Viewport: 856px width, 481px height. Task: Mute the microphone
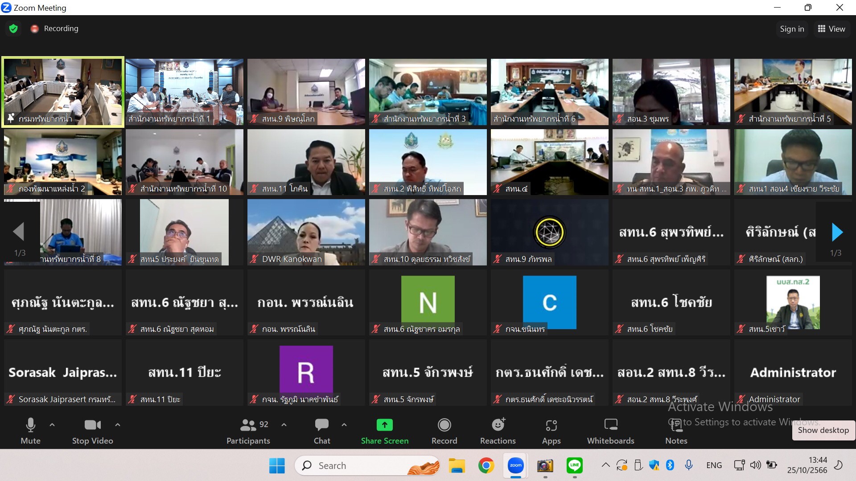[30, 425]
